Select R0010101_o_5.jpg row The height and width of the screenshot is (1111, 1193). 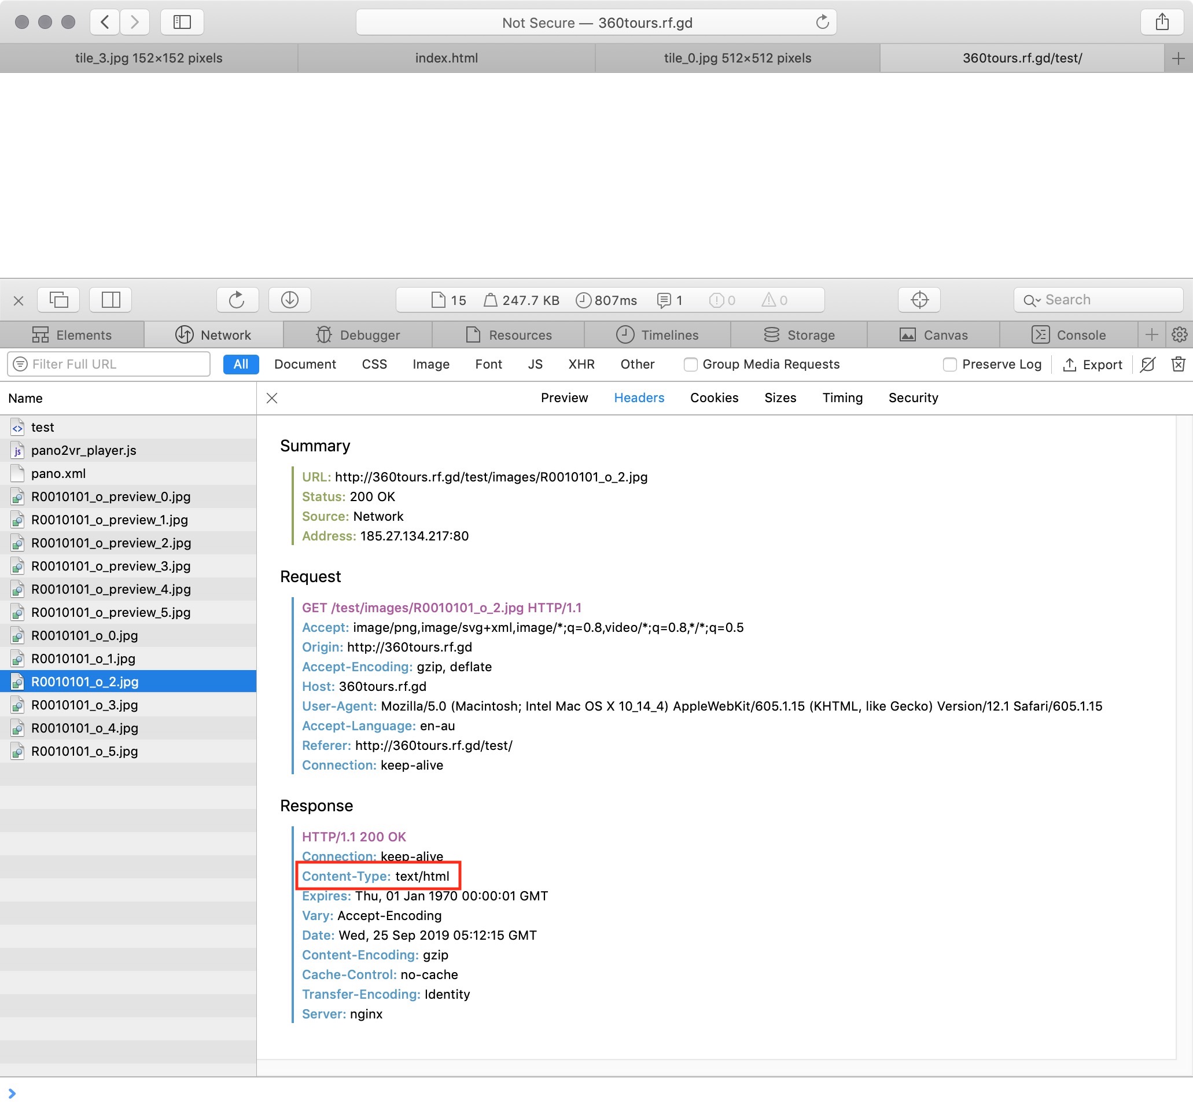tap(128, 751)
